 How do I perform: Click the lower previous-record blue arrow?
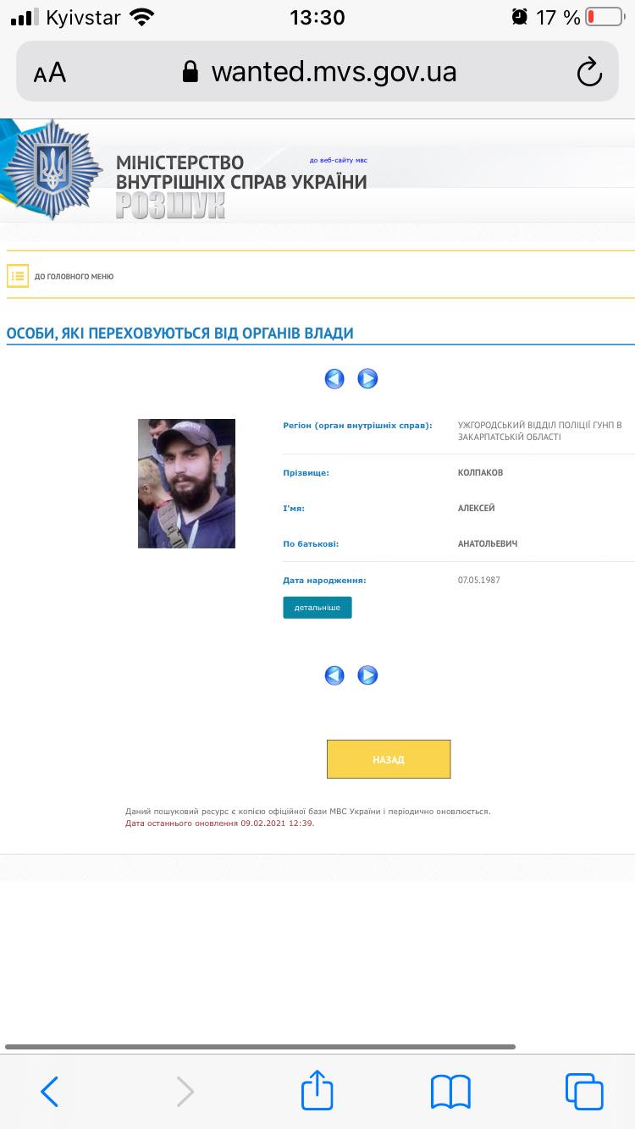[x=334, y=675]
